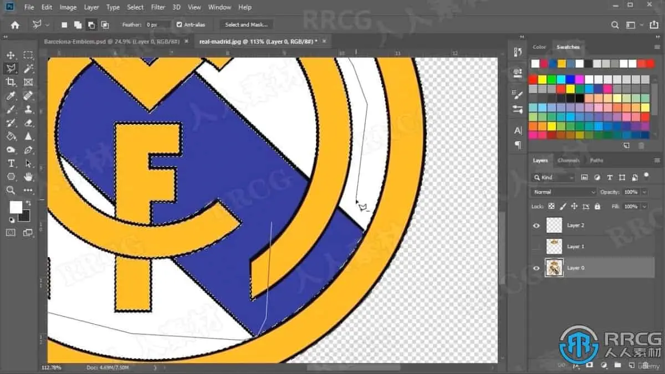Click the Search magnifier in top-right
Screen dimensions: 665x374
pyautogui.click(x=615, y=25)
